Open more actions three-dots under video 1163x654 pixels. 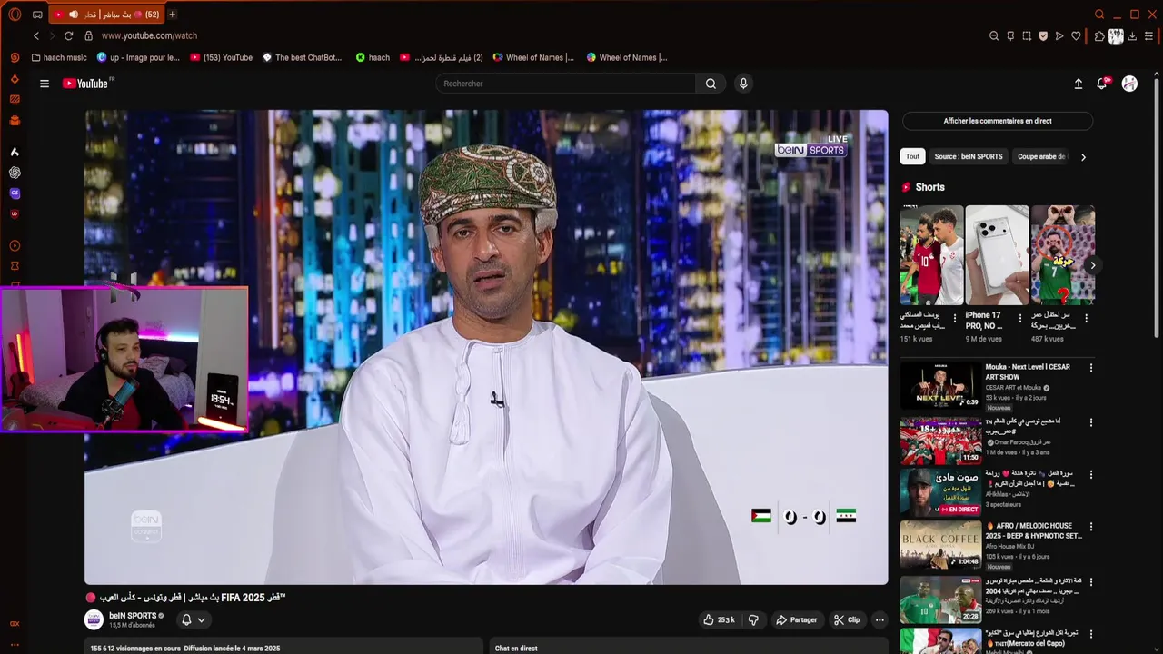point(880,619)
